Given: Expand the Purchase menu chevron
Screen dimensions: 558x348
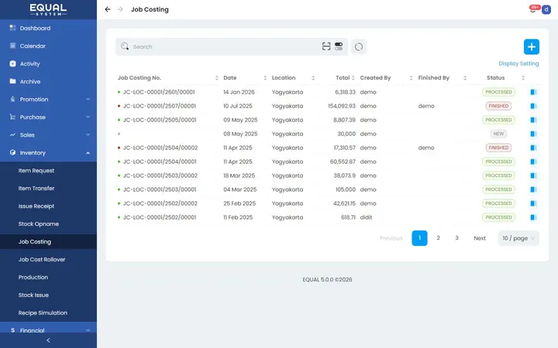Looking at the screenshot, I should click(88, 117).
